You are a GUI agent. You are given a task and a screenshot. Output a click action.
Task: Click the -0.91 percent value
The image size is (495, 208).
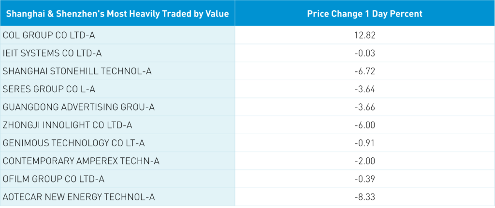click(364, 143)
